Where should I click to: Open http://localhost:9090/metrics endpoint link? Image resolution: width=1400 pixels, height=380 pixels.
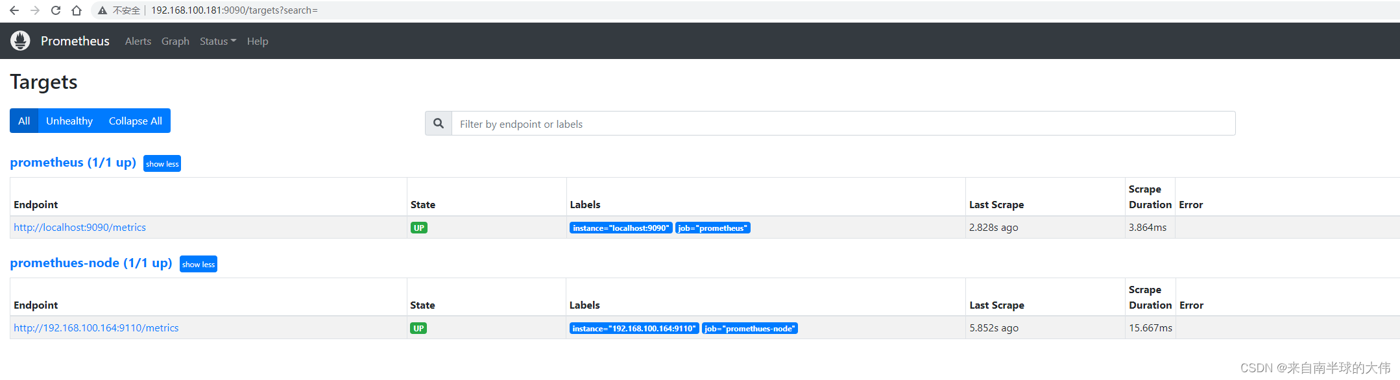click(80, 227)
